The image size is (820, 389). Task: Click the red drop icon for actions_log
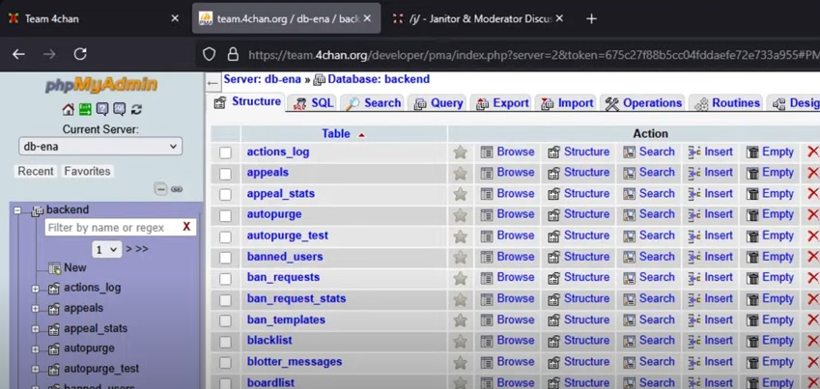pyautogui.click(x=813, y=153)
